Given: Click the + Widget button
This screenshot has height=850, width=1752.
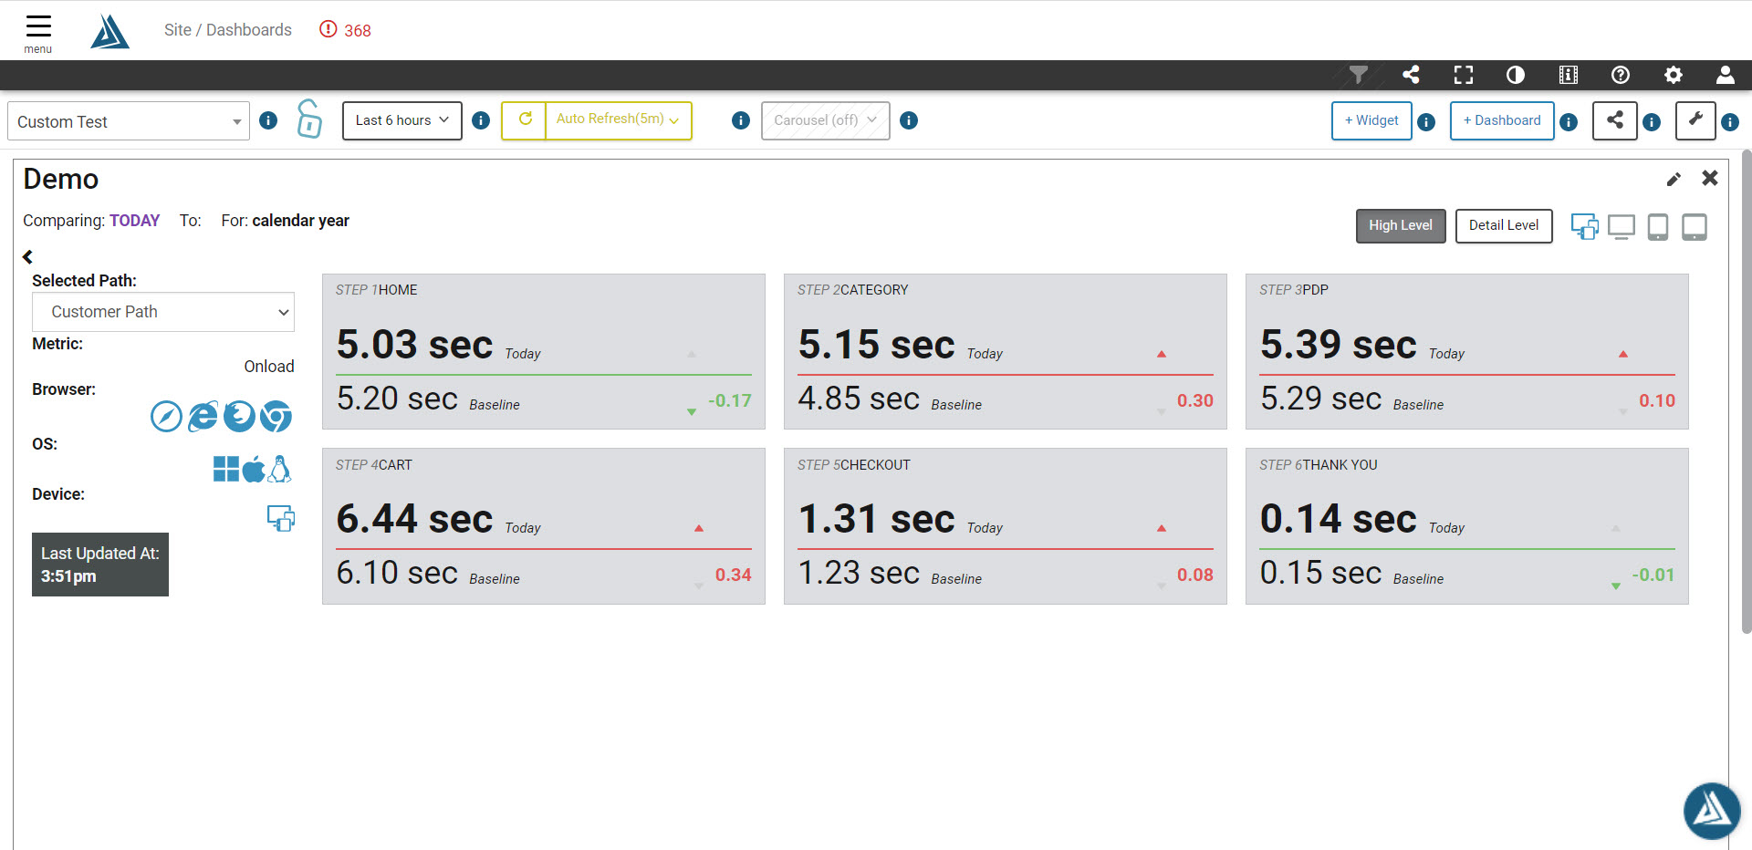Looking at the screenshot, I should tap(1371, 120).
